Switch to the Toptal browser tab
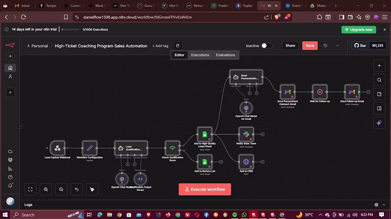Image resolution: width=391 pixels, height=219 pixels. click(x=245, y=5)
